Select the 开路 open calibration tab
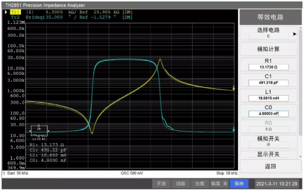Viewport: 304px width, 191px height. point(161,184)
